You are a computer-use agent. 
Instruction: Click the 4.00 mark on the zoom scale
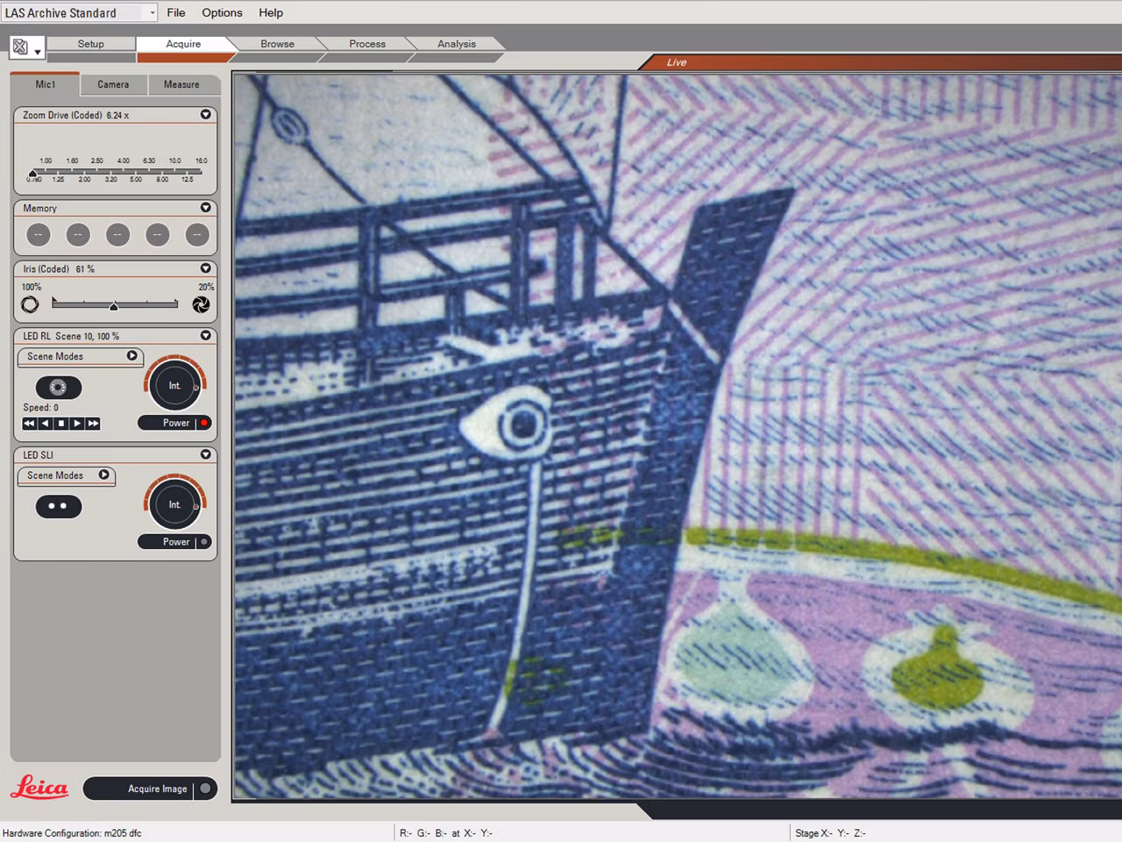click(x=124, y=161)
